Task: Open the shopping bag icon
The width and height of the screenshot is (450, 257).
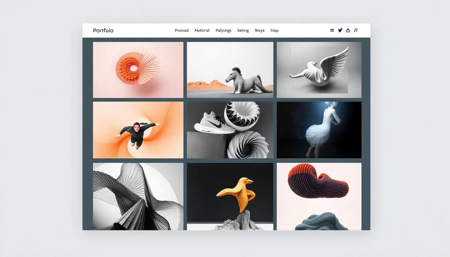Action: (348, 30)
